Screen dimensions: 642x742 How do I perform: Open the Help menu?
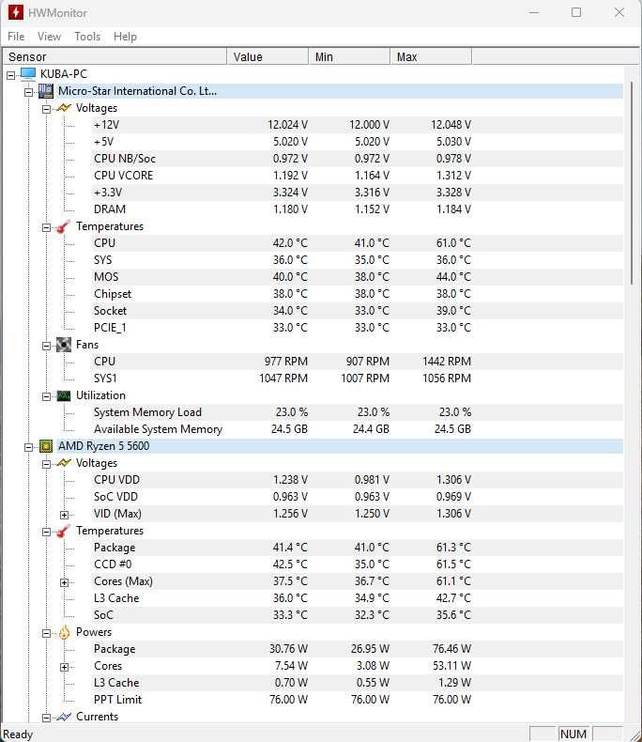(x=125, y=37)
